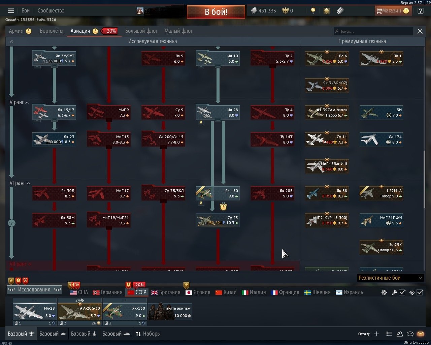This screenshot has height=345, width=431.
Task: Click the collapse-all arrow at tree top-left
Action: [x=11, y=41]
